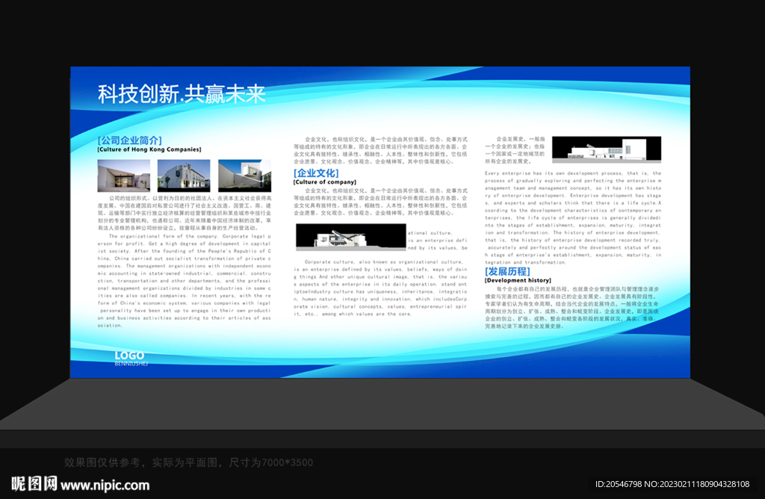Viewport: 765px width, 499px height.
Task: Click the headline 科技创新.共赢未来
Action: [x=182, y=94]
